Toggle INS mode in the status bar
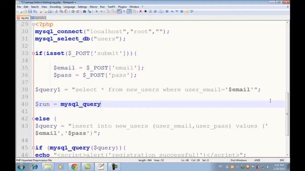This screenshot has width=305, height=171. click(282, 161)
